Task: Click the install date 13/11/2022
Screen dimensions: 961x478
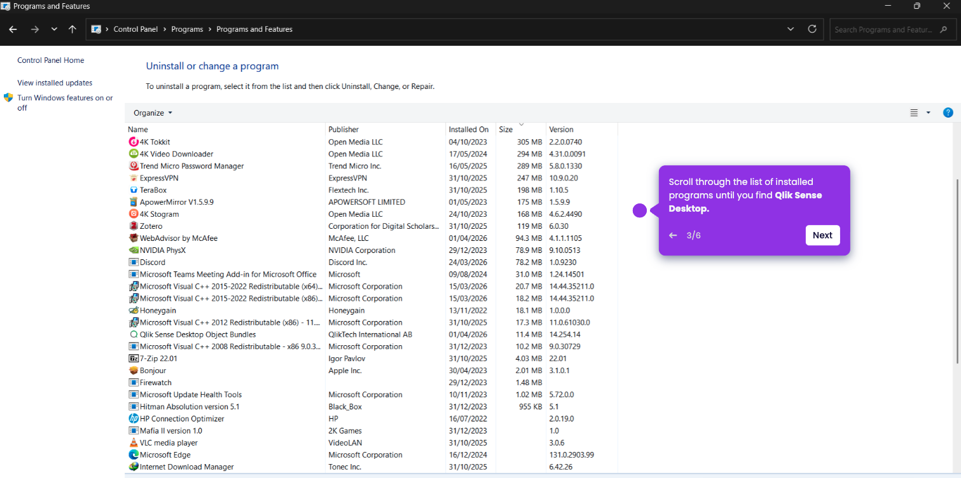Action: click(468, 310)
